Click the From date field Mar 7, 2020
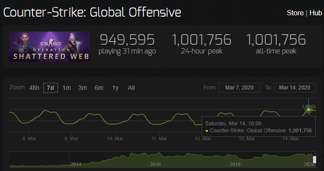This screenshot has width=324, height=171. tap(239, 88)
